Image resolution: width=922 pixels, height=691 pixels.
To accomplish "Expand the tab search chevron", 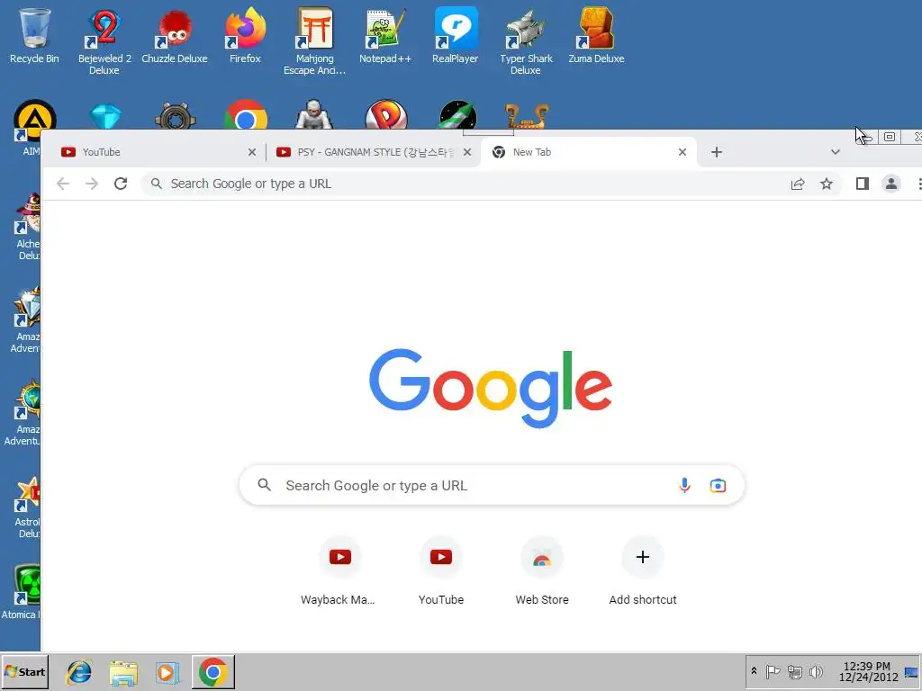I will [x=835, y=152].
